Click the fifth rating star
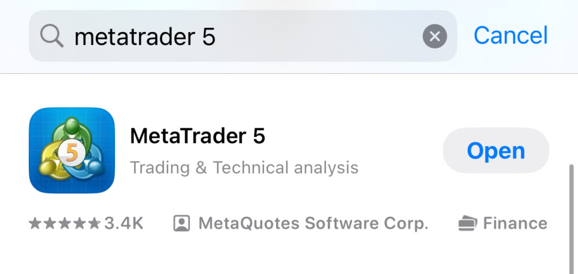578x274 pixels. 94,224
